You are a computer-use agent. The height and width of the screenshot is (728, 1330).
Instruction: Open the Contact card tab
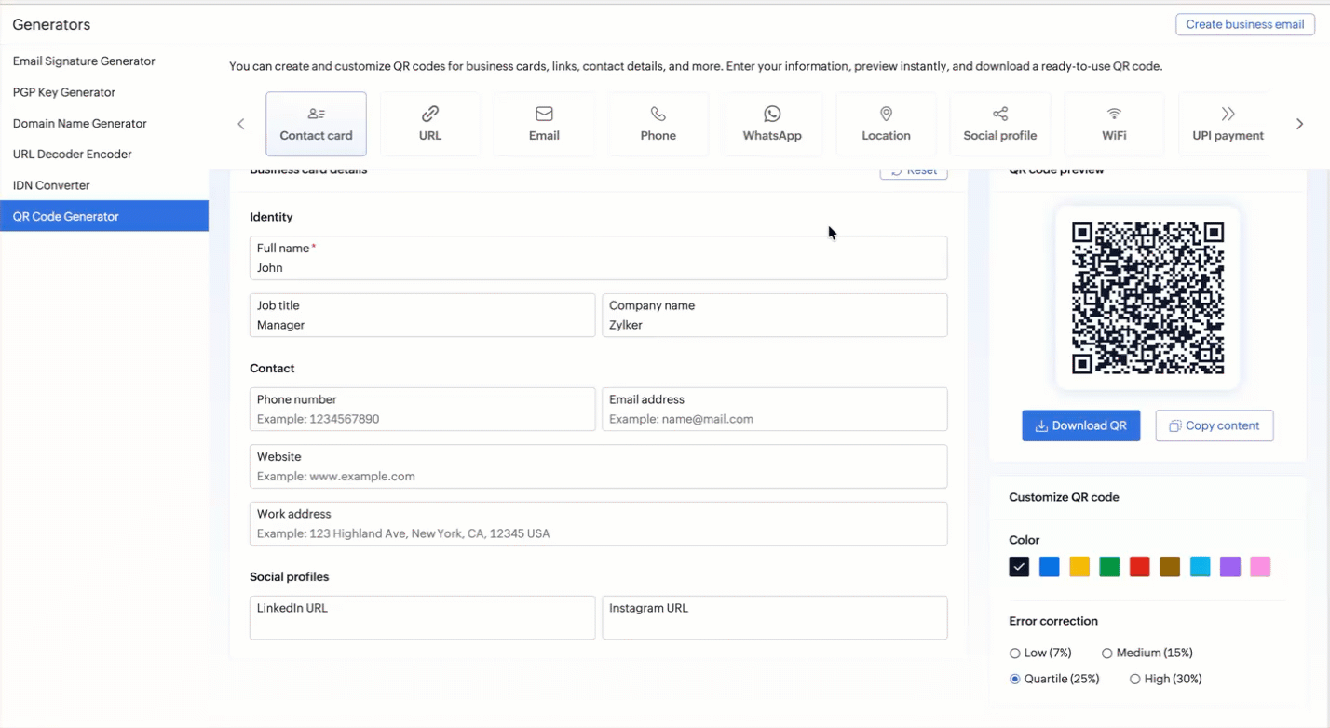(x=316, y=124)
